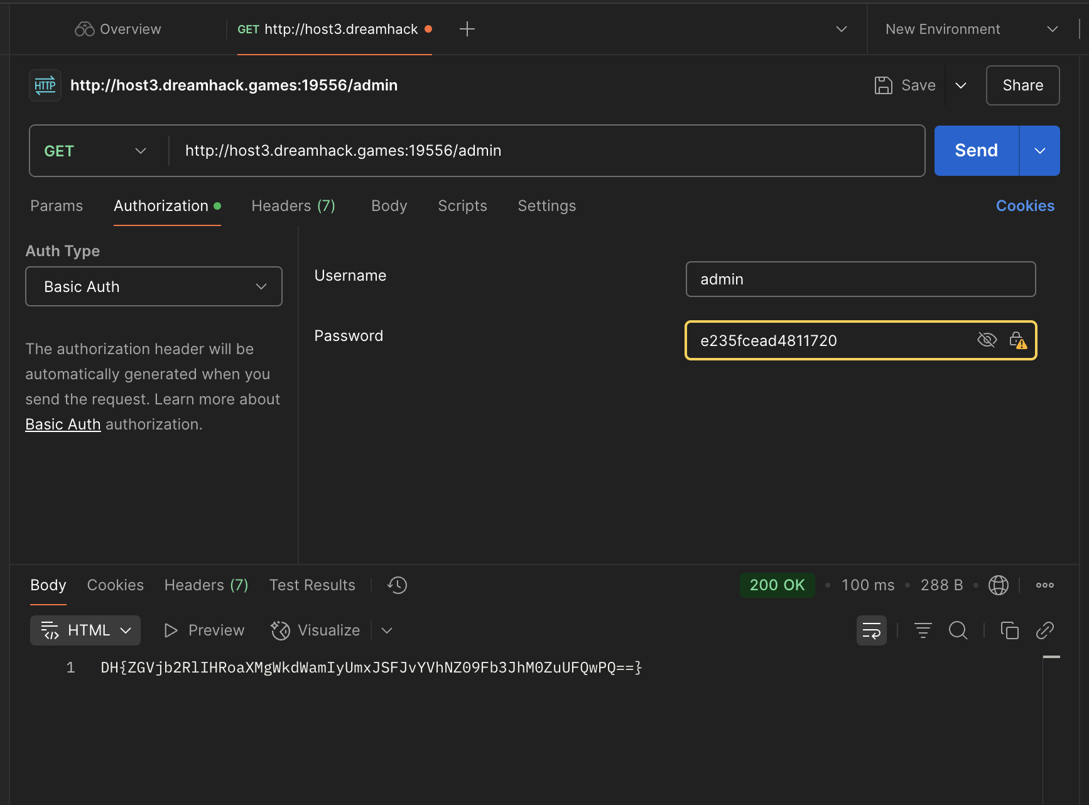This screenshot has width=1089, height=805.
Task: Click the 288 B response size
Action: tap(941, 585)
